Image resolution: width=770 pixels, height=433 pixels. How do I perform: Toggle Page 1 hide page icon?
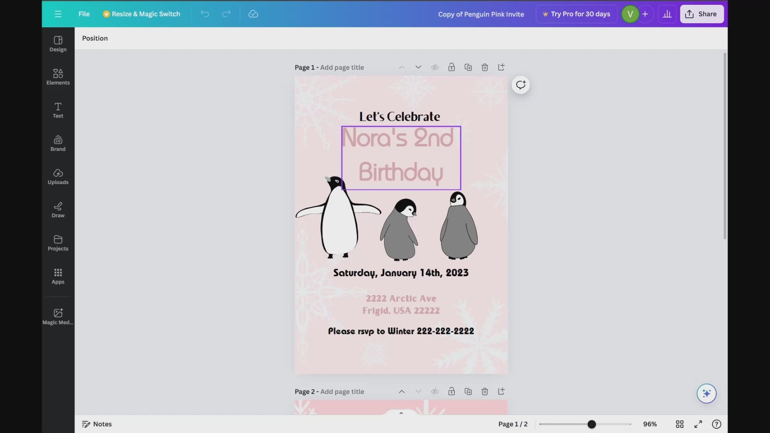(x=435, y=67)
